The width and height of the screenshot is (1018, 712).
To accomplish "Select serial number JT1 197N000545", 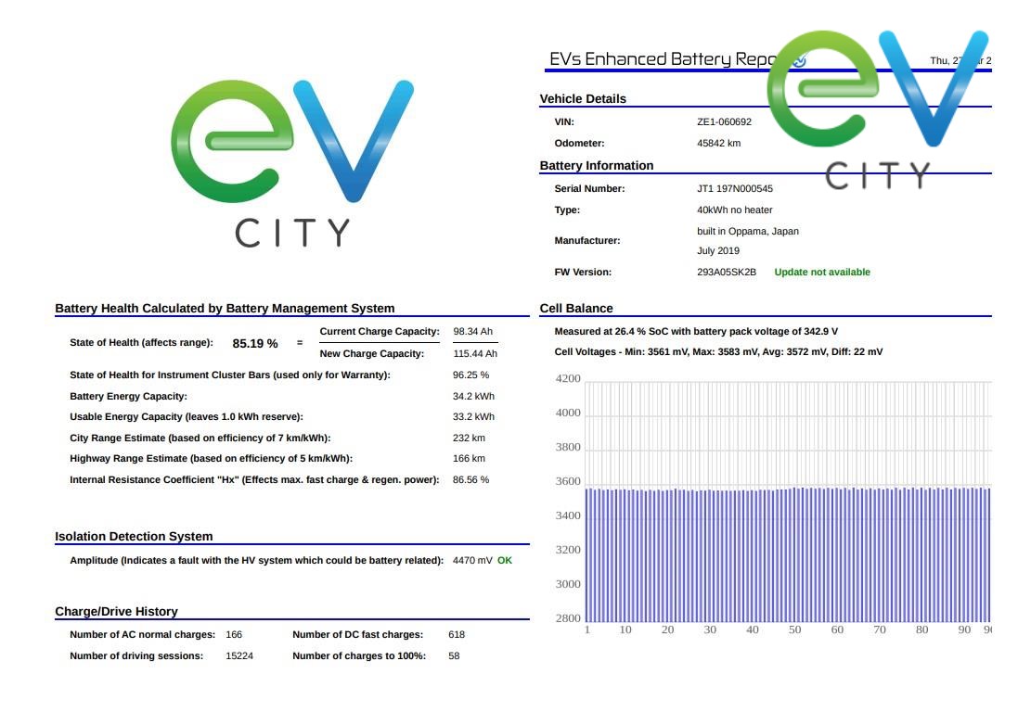I will [x=735, y=189].
